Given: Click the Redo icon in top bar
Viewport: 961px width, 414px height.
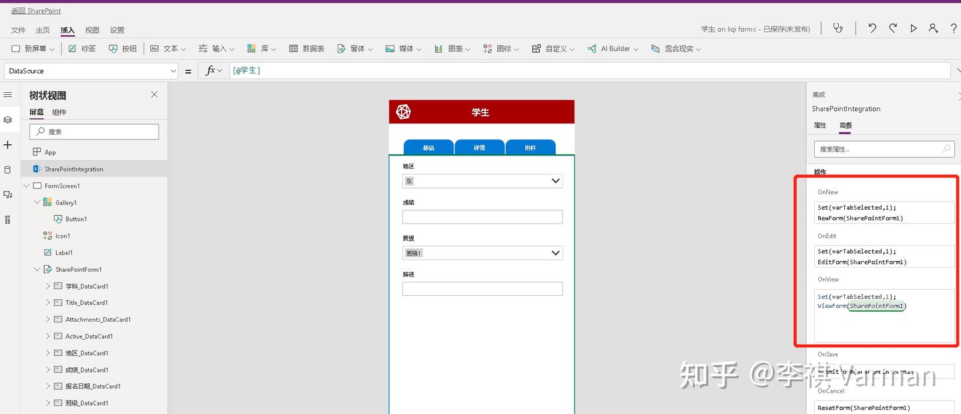Looking at the screenshot, I should pos(894,28).
